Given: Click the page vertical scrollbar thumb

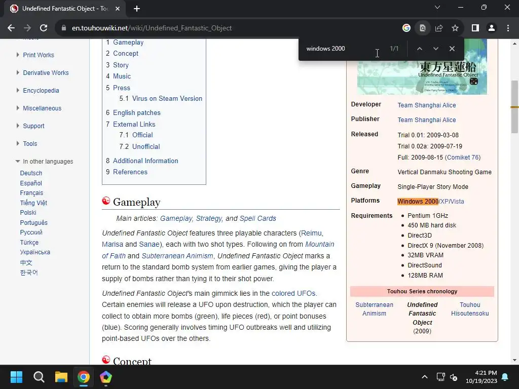Looking at the screenshot, I should click(514, 106).
